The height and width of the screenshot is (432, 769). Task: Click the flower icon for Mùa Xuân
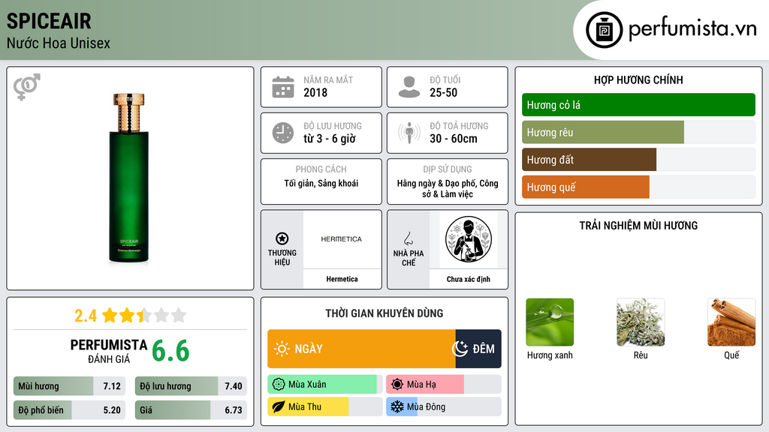[x=279, y=385]
